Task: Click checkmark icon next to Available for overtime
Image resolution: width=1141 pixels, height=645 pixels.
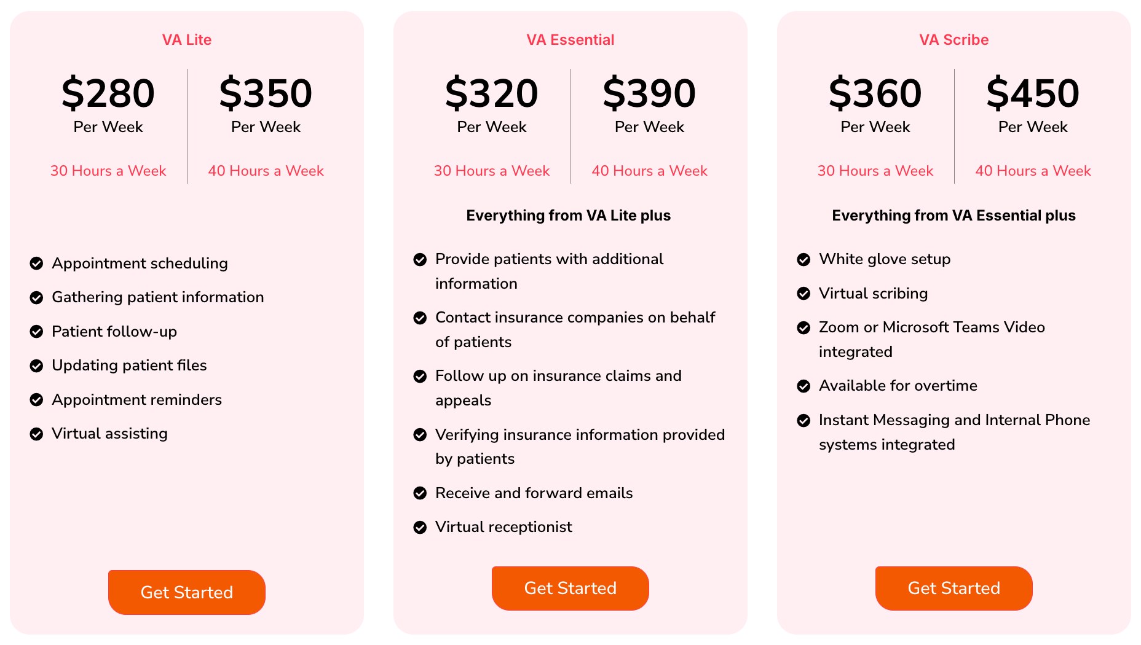Action: pos(803,386)
